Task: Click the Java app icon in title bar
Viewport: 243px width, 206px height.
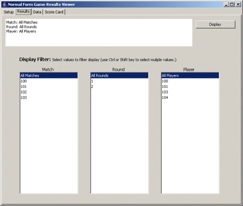Action: point(4,4)
